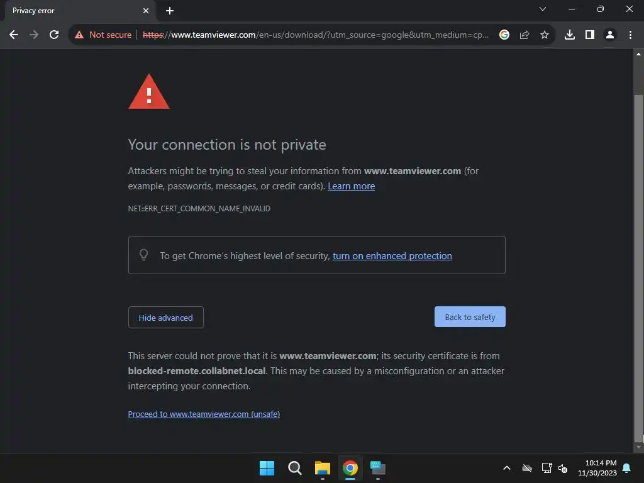Click the Google icon in address bar
The image size is (644, 483).
tap(504, 35)
